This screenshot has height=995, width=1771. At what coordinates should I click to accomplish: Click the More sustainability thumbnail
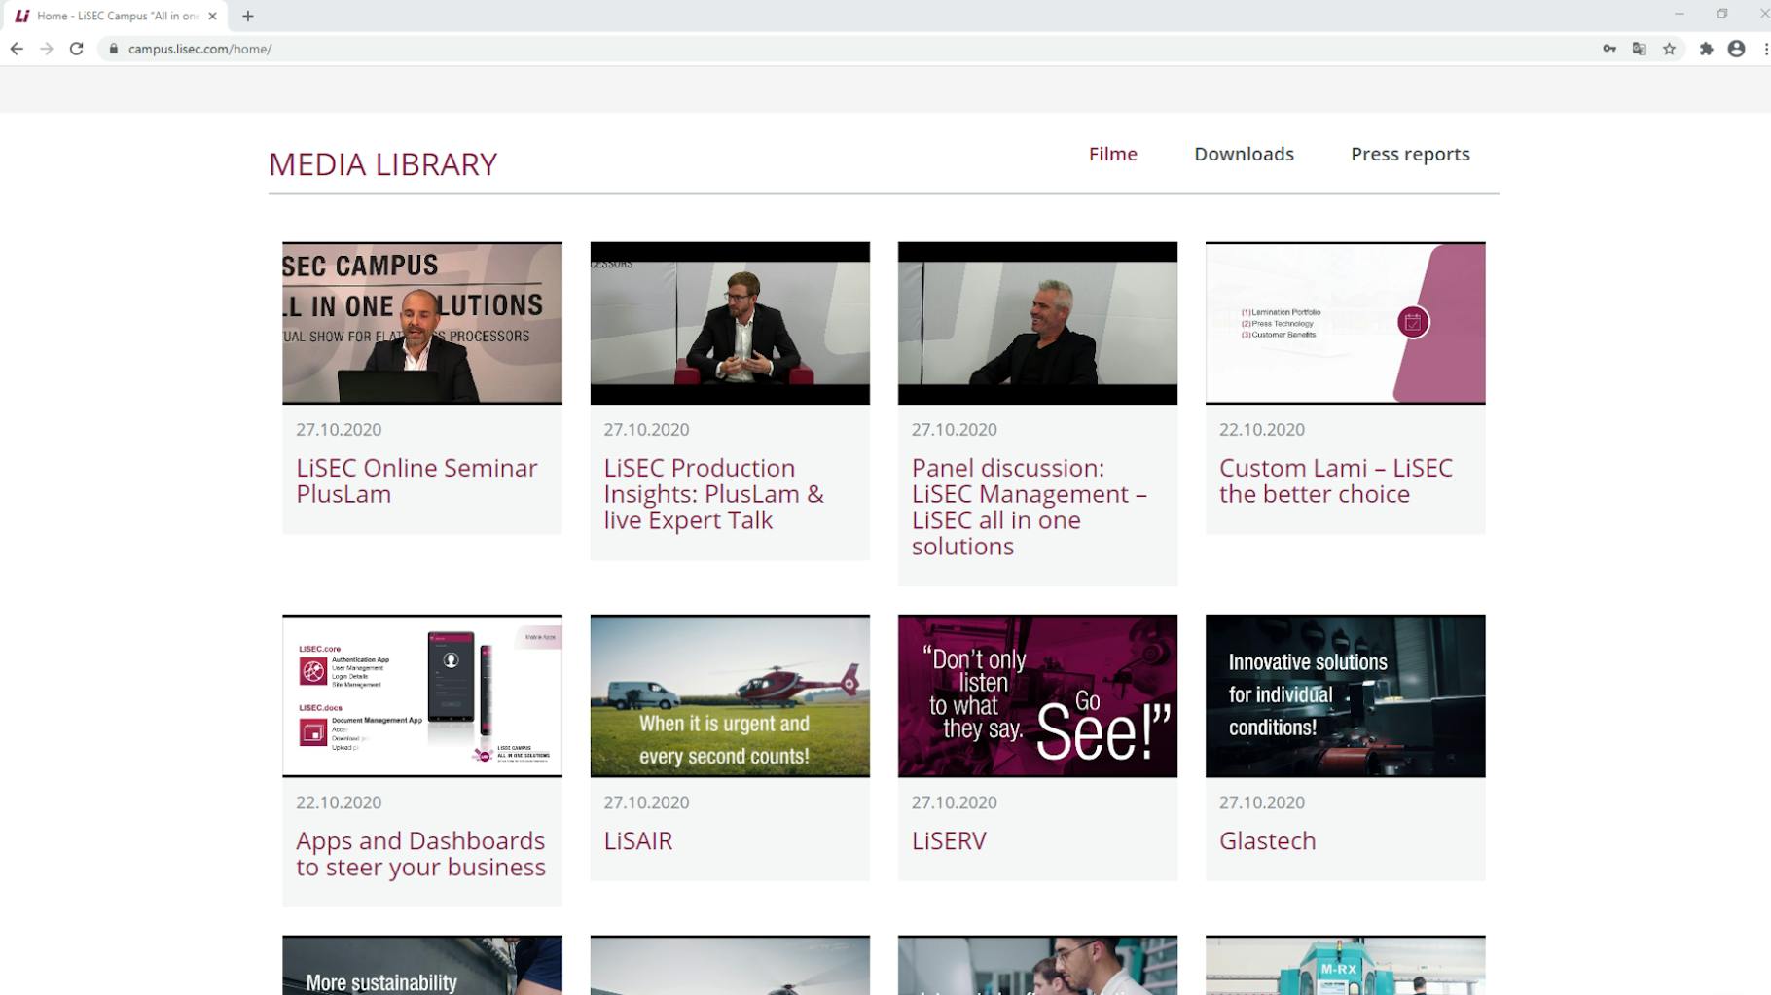click(422, 966)
